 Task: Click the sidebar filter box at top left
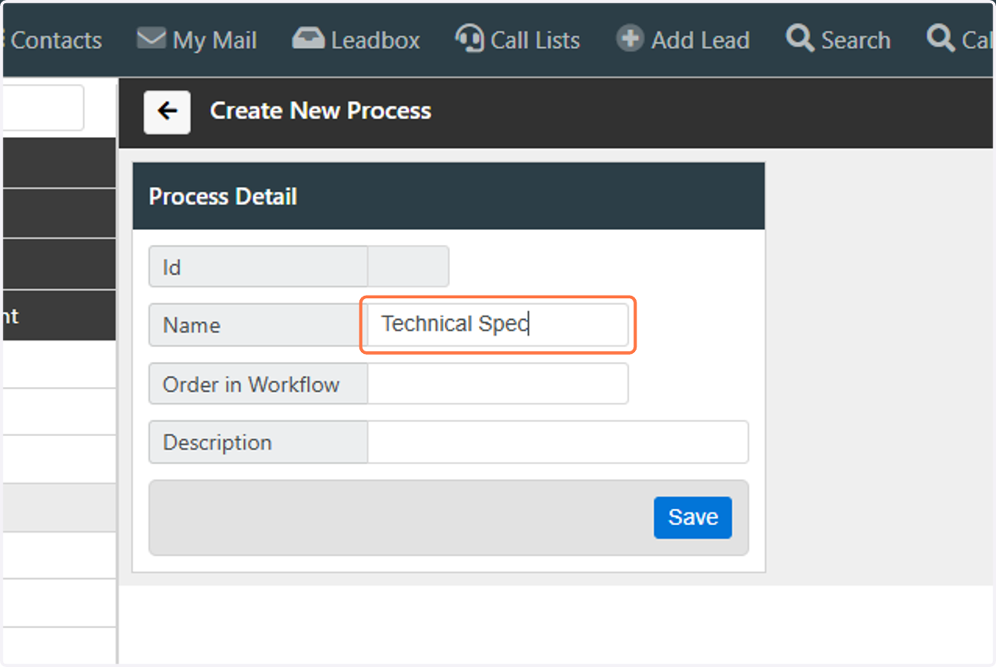click(x=42, y=108)
